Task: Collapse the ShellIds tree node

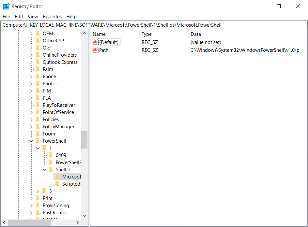Action: coord(44,170)
